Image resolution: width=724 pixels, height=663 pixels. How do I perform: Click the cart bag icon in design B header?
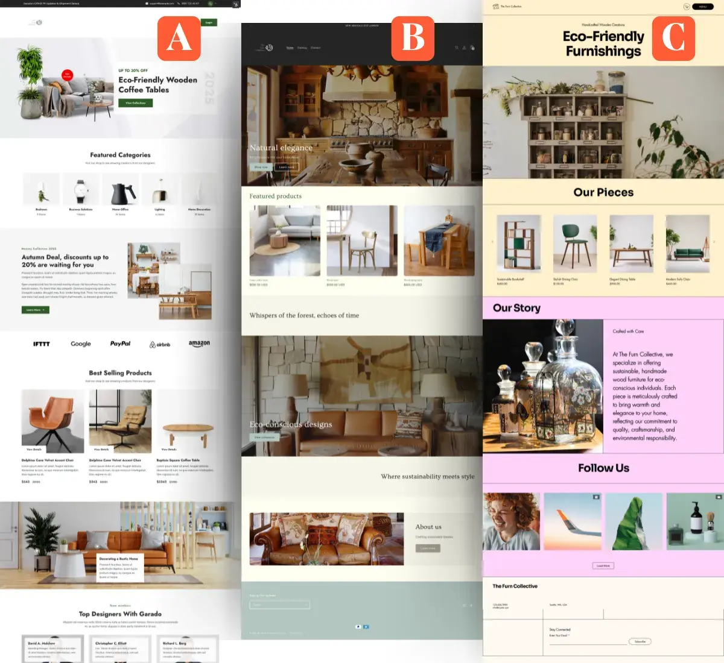[x=472, y=48]
